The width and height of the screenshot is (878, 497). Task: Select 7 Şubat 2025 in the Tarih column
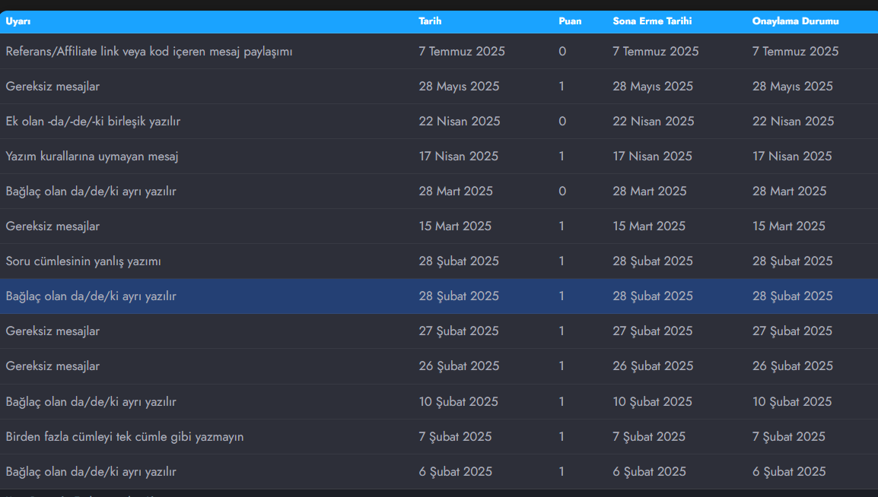coord(455,437)
